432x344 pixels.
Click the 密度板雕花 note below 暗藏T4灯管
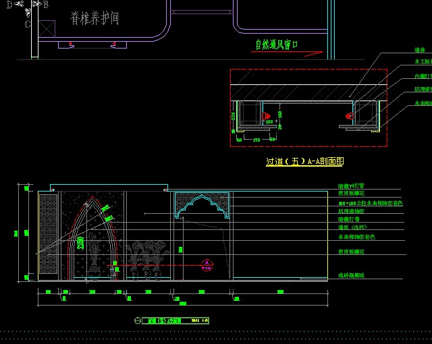pos(351,193)
